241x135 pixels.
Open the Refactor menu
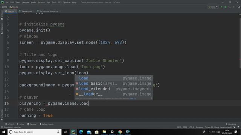pos(41,3)
